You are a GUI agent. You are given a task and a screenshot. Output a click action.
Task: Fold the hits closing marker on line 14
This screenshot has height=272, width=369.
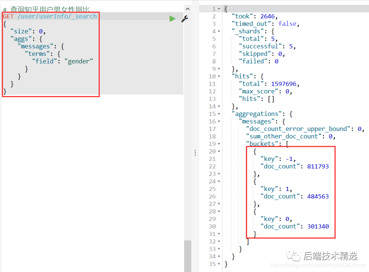[219, 107]
